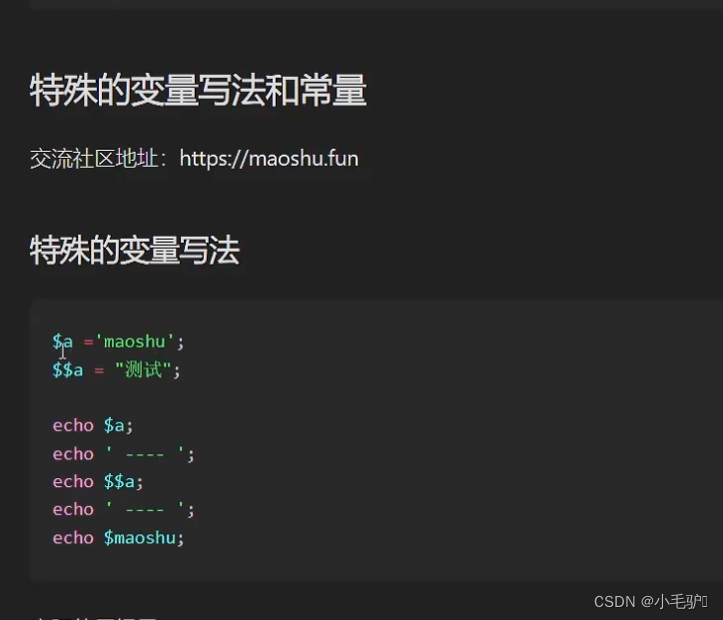Select the 'maoshu' string literal
The width and height of the screenshot is (723, 620).
(x=134, y=341)
